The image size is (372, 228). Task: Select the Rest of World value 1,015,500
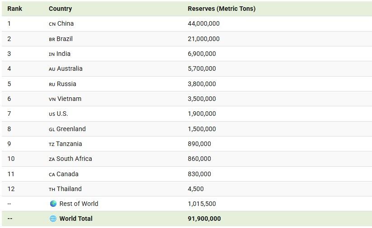click(x=202, y=204)
